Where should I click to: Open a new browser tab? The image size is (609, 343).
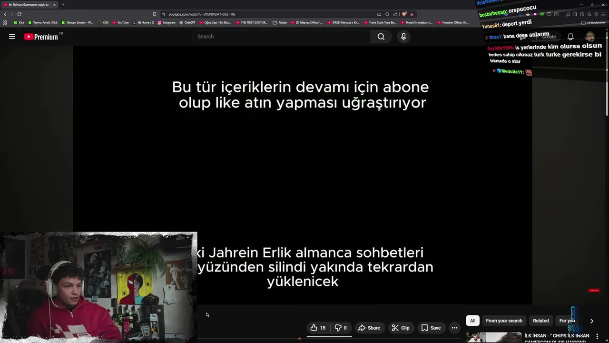(x=63, y=5)
